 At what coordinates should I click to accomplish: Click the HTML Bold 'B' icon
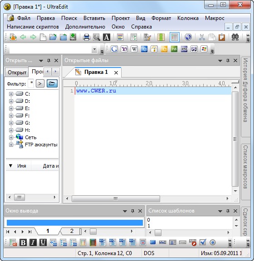coord(23,242)
